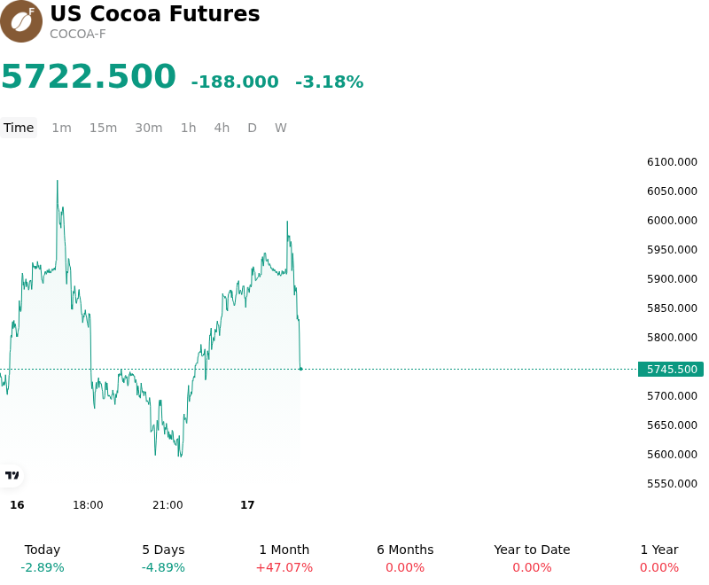Select the Time chart interval tab
The height and width of the screenshot is (585, 709).
click(x=19, y=128)
